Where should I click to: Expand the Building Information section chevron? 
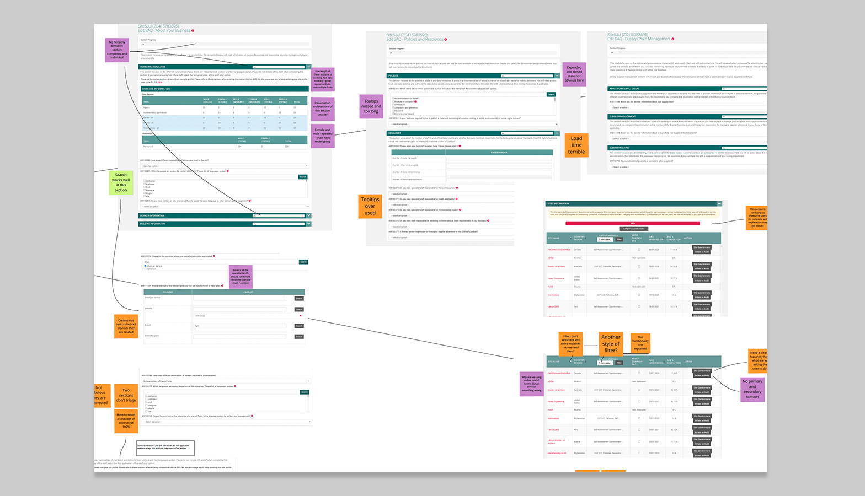308,224
